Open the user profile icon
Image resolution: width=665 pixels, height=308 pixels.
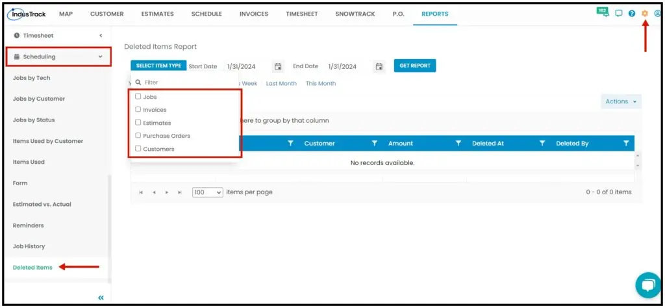coord(658,14)
